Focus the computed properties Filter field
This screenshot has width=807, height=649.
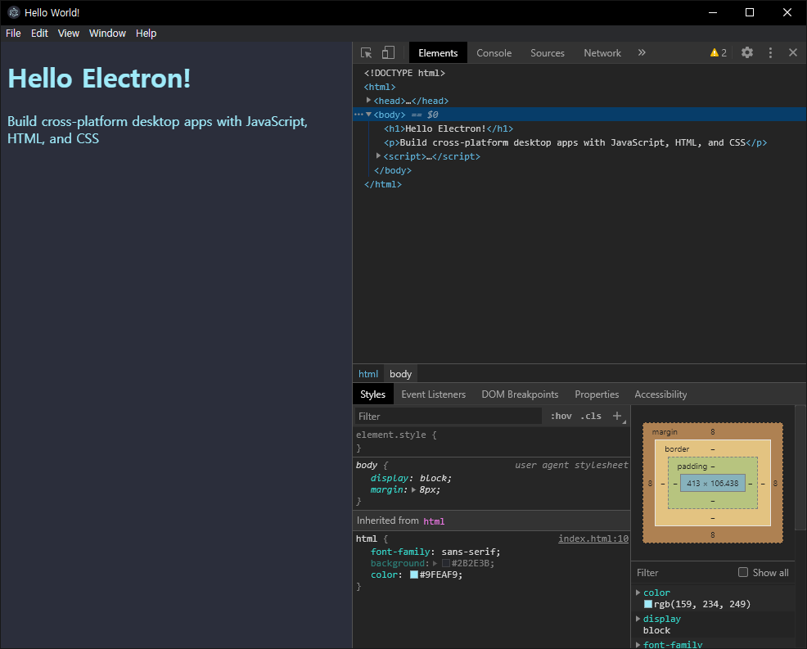coord(684,572)
